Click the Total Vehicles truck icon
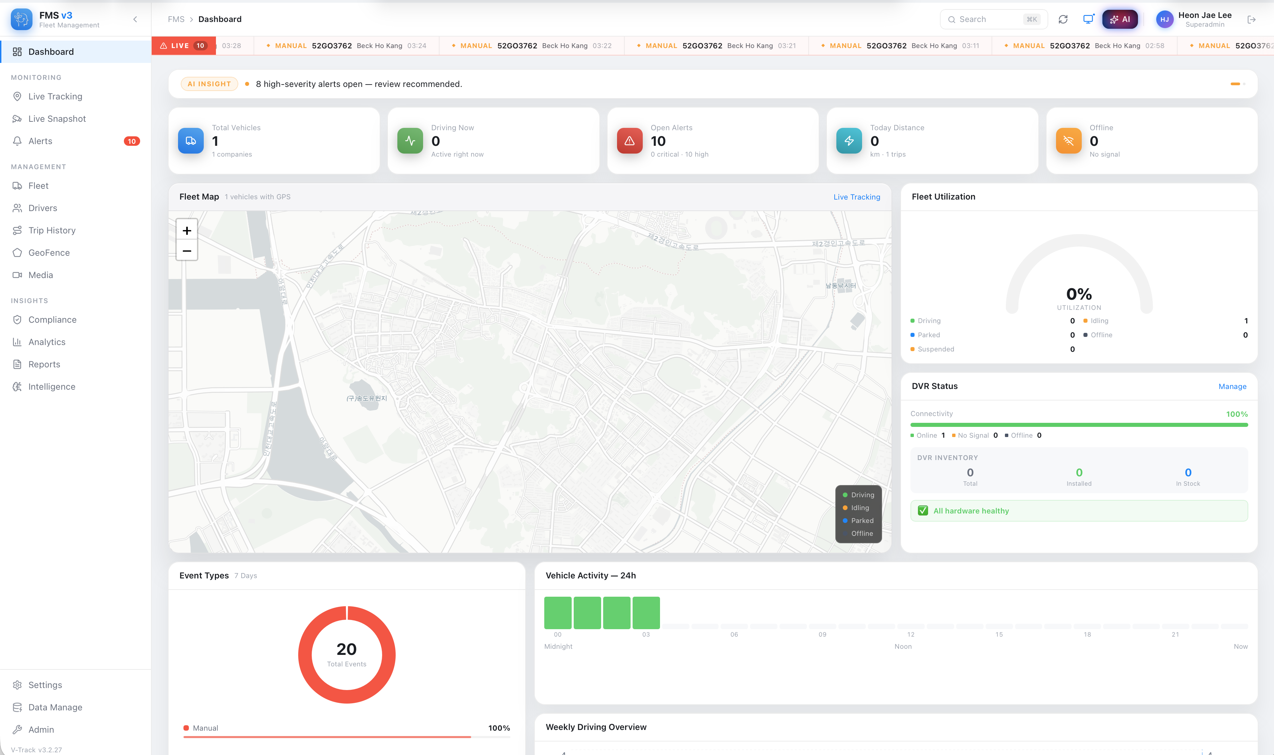The width and height of the screenshot is (1274, 755). (191, 141)
